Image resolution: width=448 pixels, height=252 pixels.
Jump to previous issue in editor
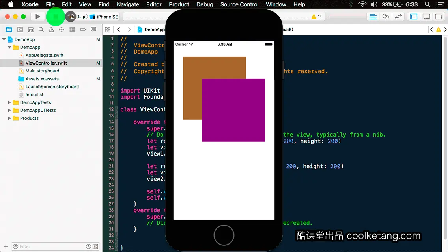point(431,30)
